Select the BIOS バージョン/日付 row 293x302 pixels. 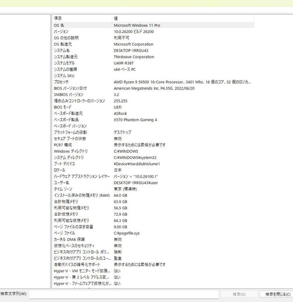point(153,88)
